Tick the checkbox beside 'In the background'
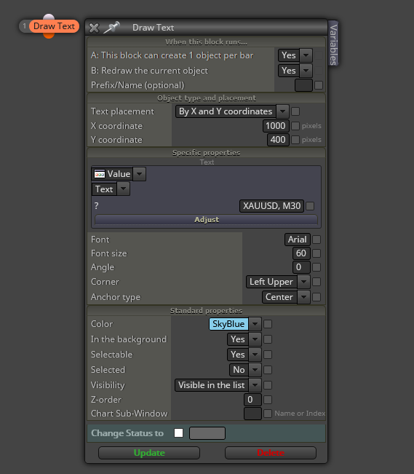 [x=268, y=339]
